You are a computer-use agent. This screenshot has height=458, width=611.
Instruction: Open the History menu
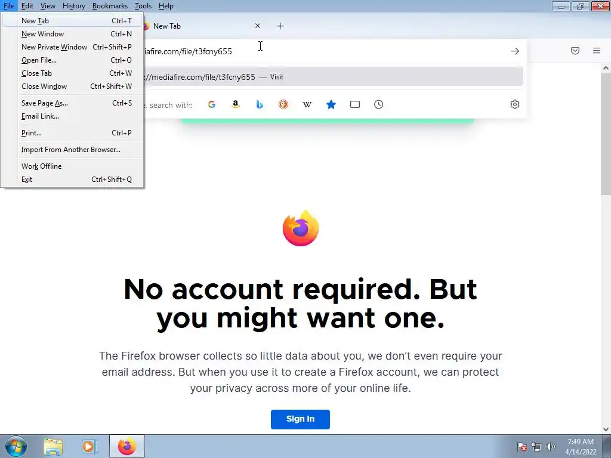(73, 6)
